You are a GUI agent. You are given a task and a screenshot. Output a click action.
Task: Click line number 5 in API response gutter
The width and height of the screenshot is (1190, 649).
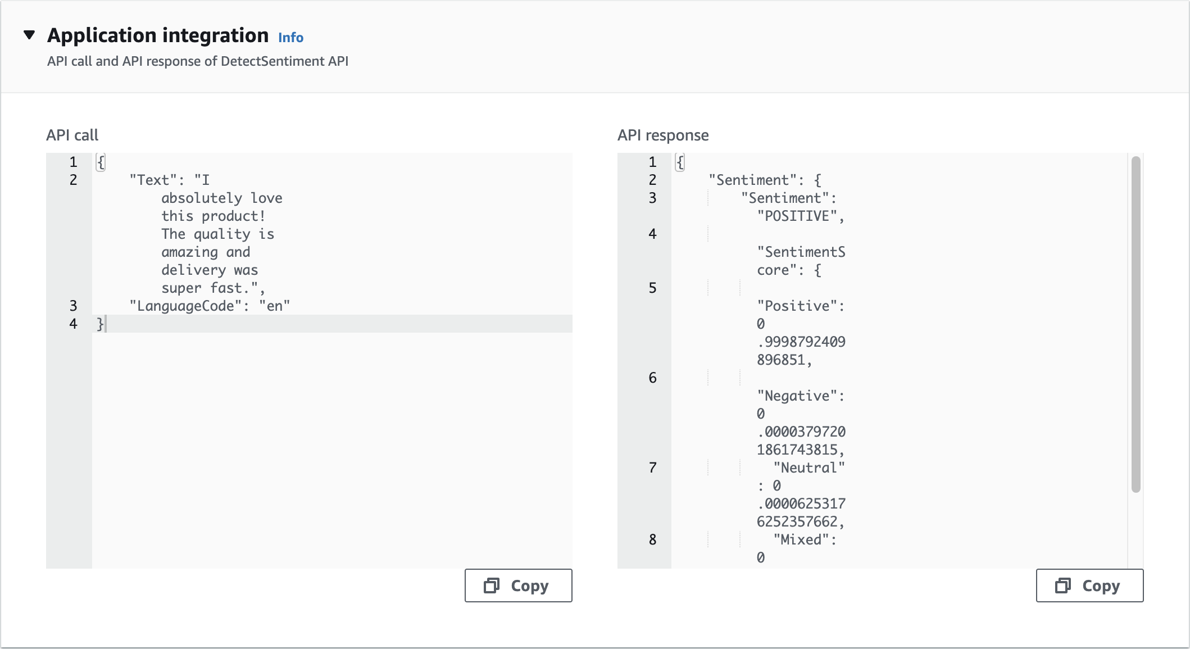click(x=652, y=288)
